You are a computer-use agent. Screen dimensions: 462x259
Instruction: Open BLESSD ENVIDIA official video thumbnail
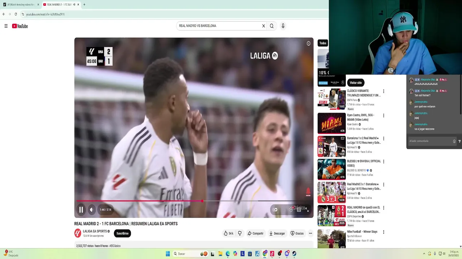(x=331, y=169)
